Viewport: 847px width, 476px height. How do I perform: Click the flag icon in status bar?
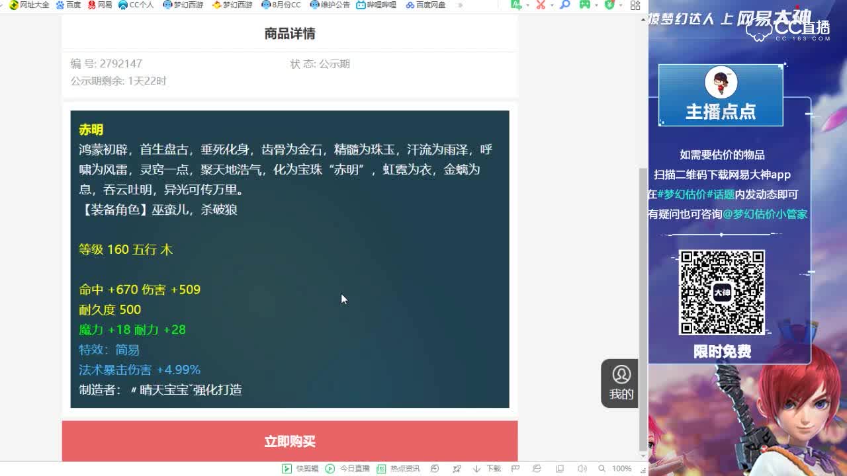(515, 468)
